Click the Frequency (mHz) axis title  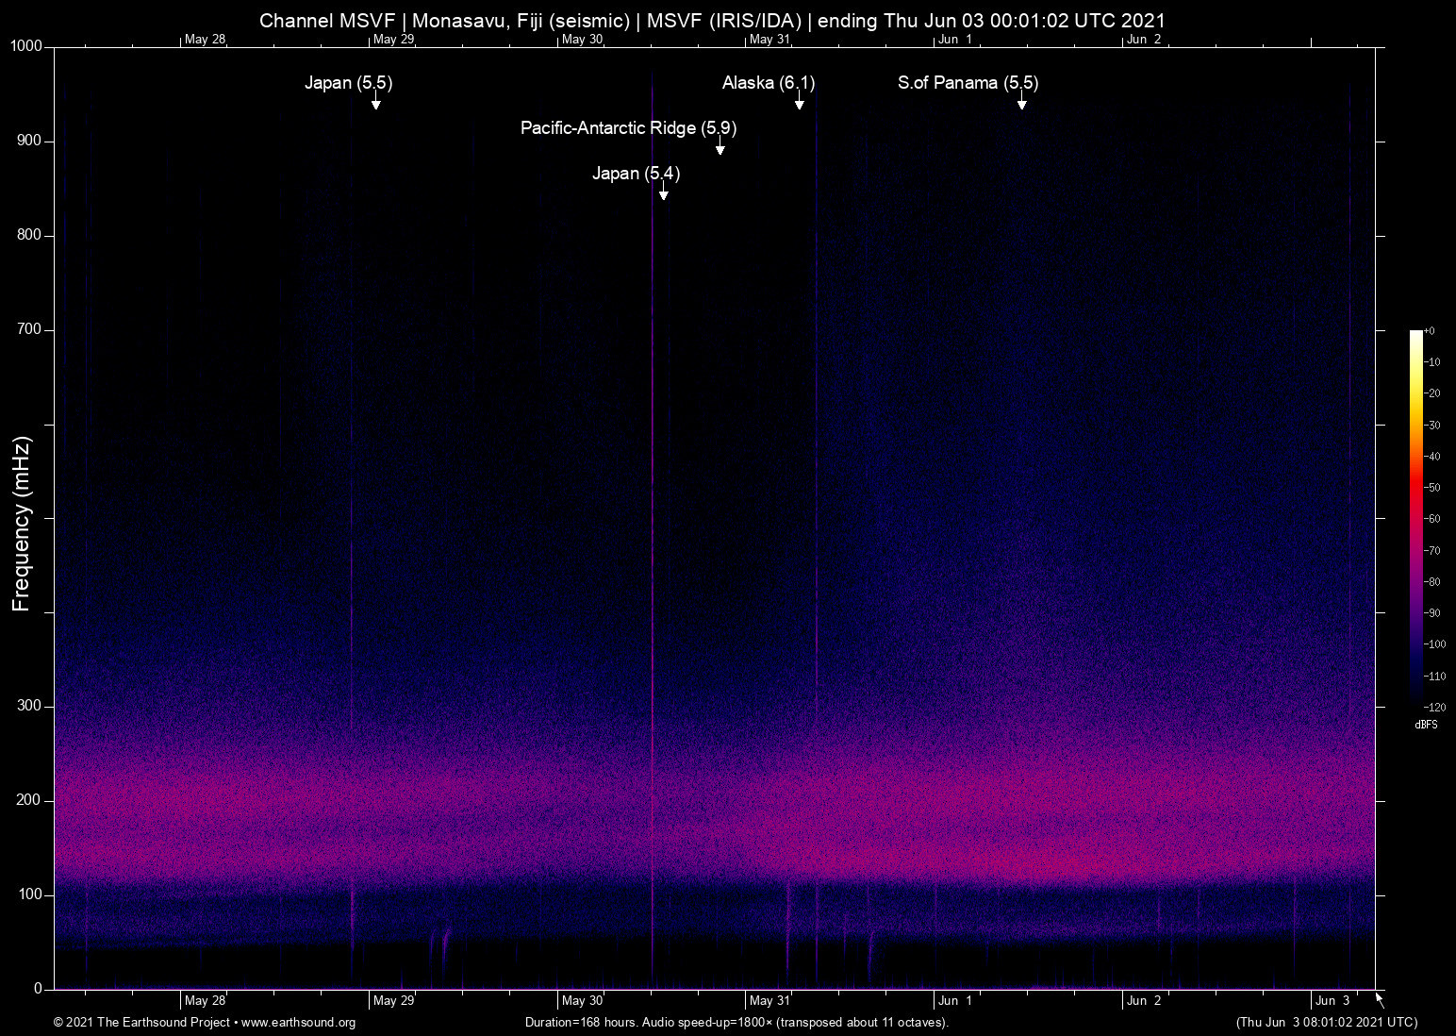pos(22,524)
